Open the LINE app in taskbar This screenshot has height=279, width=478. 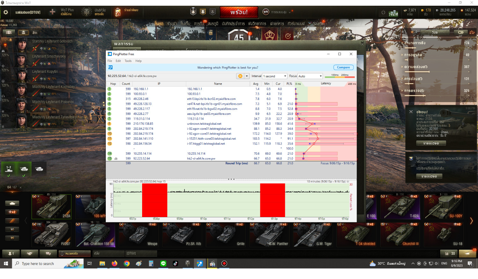163,263
